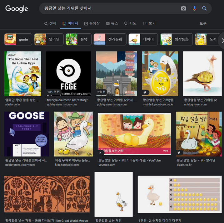
Task: Select the genie filter chip
Action: point(18,39)
